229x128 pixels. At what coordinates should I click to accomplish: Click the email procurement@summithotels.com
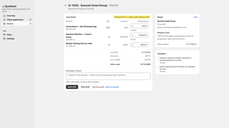[x=172, y=27]
